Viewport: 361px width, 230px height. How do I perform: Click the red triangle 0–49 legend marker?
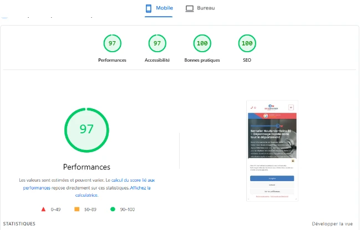coord(43,209)
